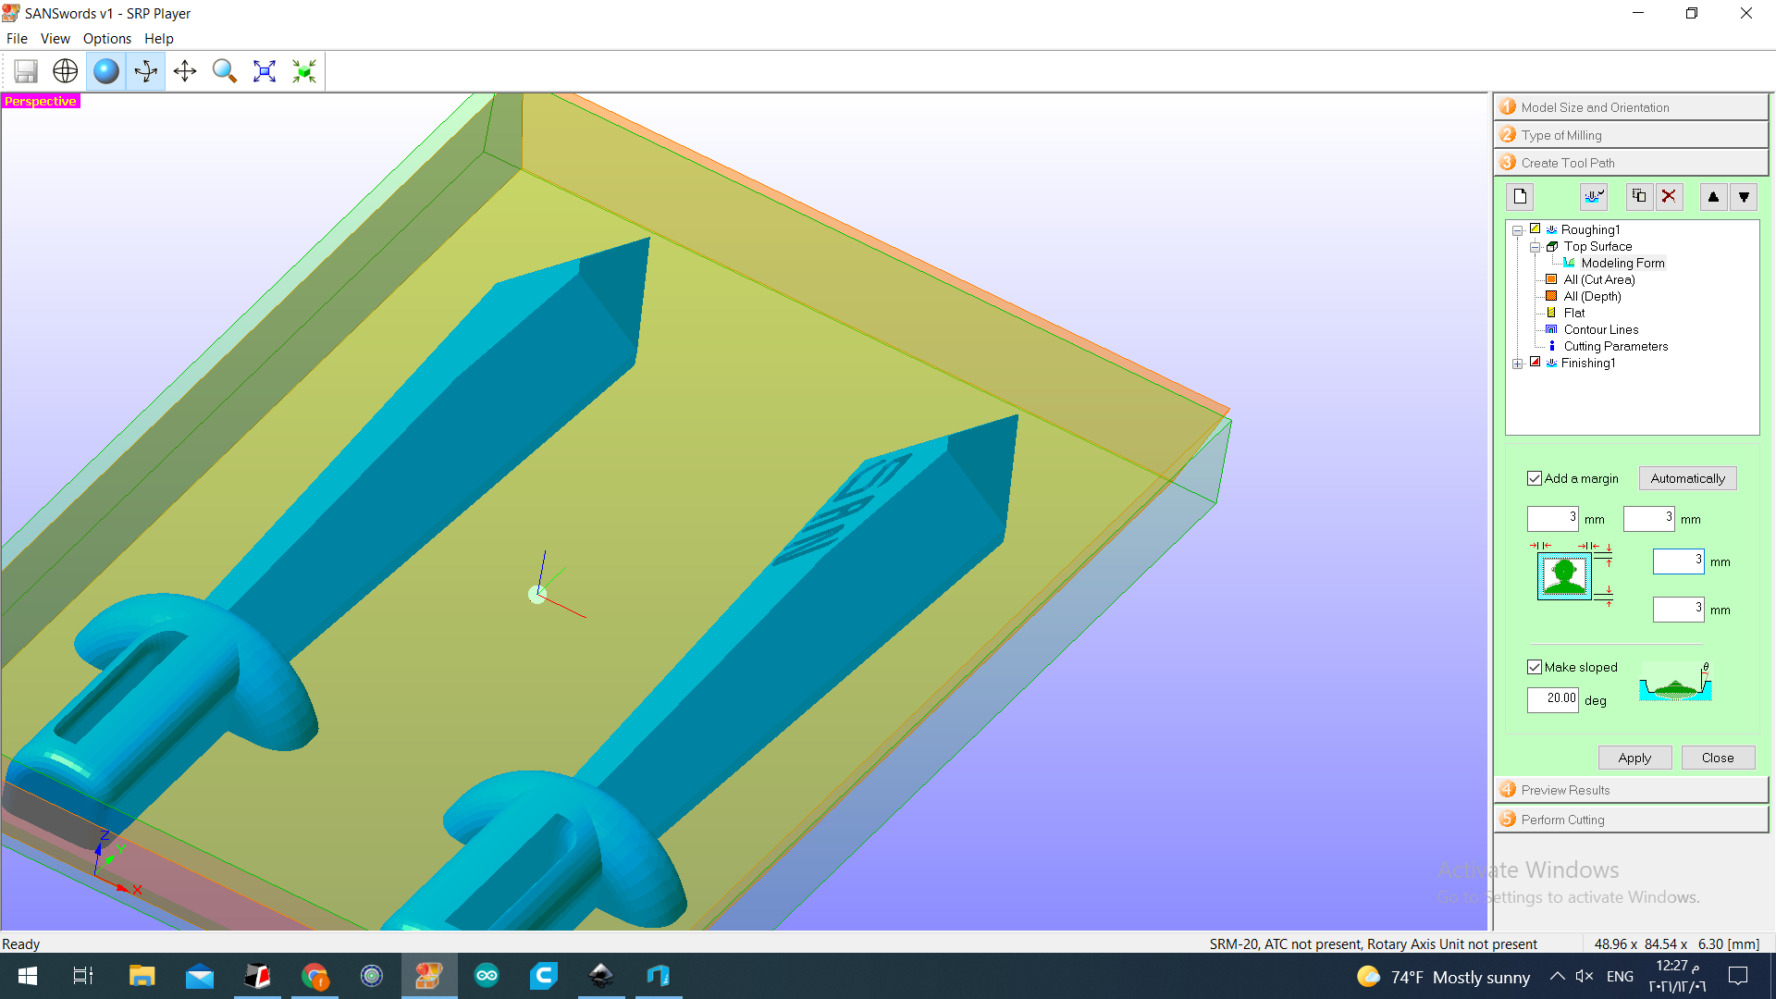Open the File menu
Viewport: 1776px width, 999px height.
17,39
